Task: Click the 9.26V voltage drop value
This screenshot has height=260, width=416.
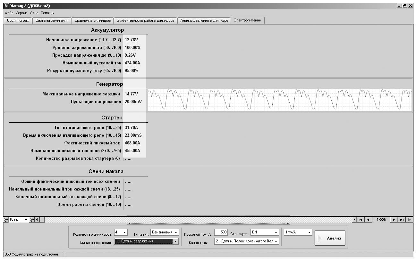Action: (130, 55)
